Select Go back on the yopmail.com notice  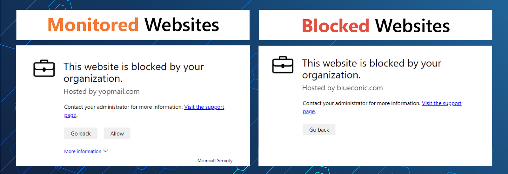point(81,133)
